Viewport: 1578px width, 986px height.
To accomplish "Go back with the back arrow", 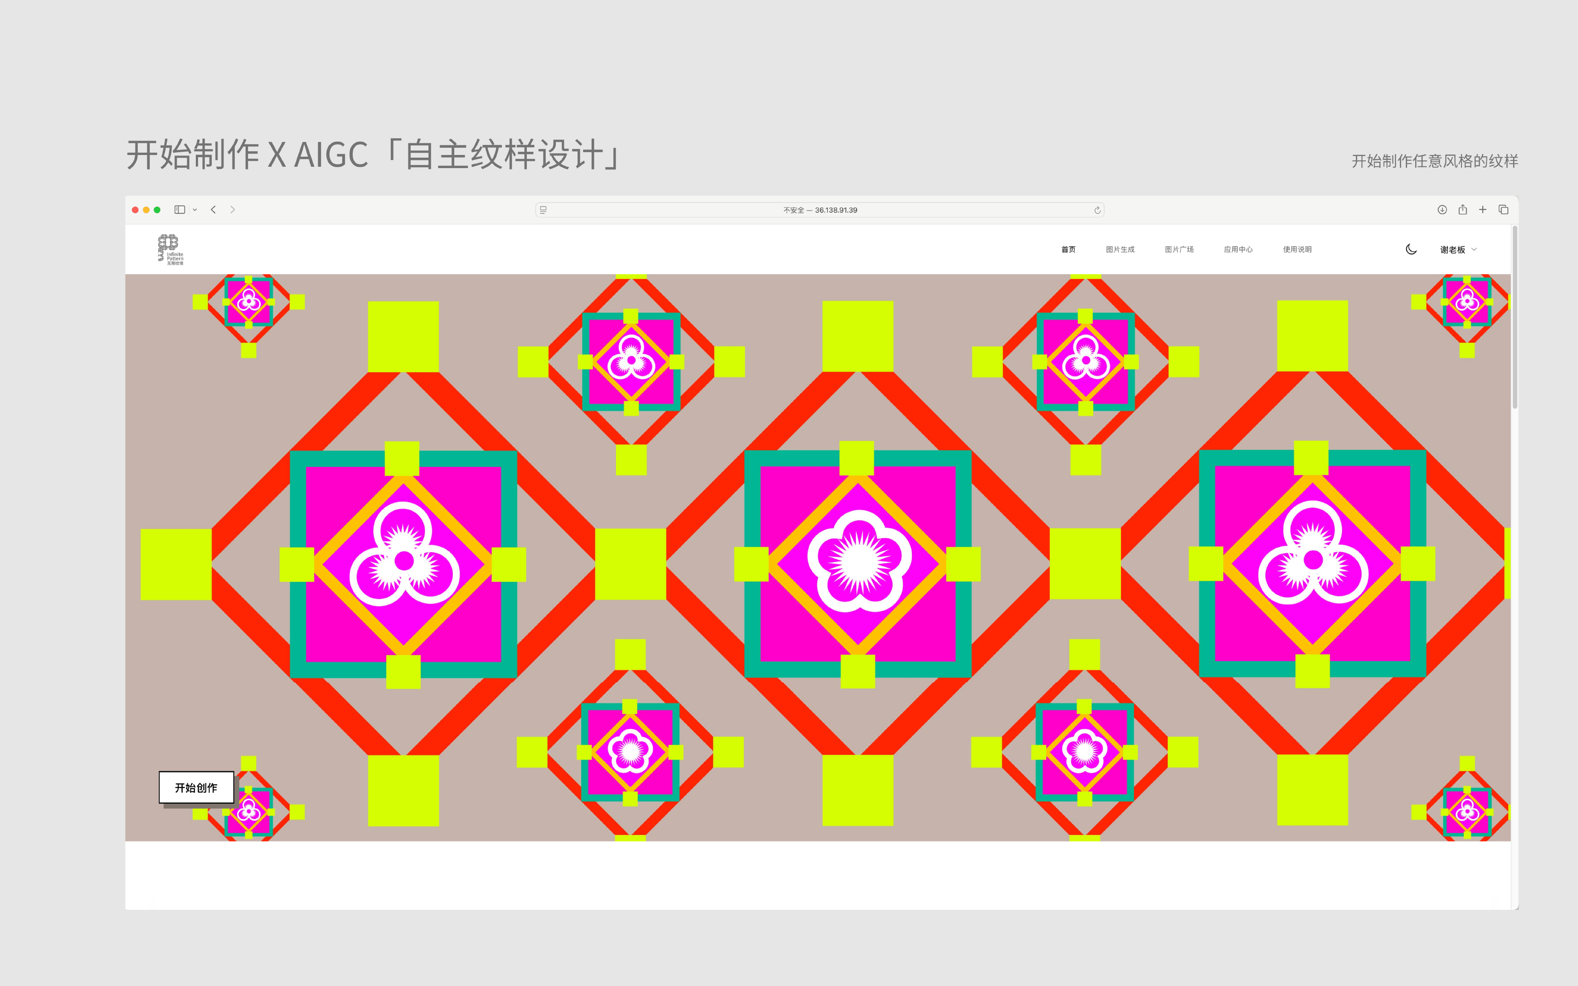I will pos(214,209).
